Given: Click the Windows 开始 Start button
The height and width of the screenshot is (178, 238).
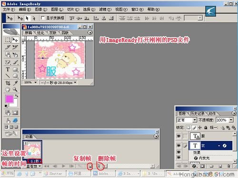Looking at the screenshot, I should 8,174.
